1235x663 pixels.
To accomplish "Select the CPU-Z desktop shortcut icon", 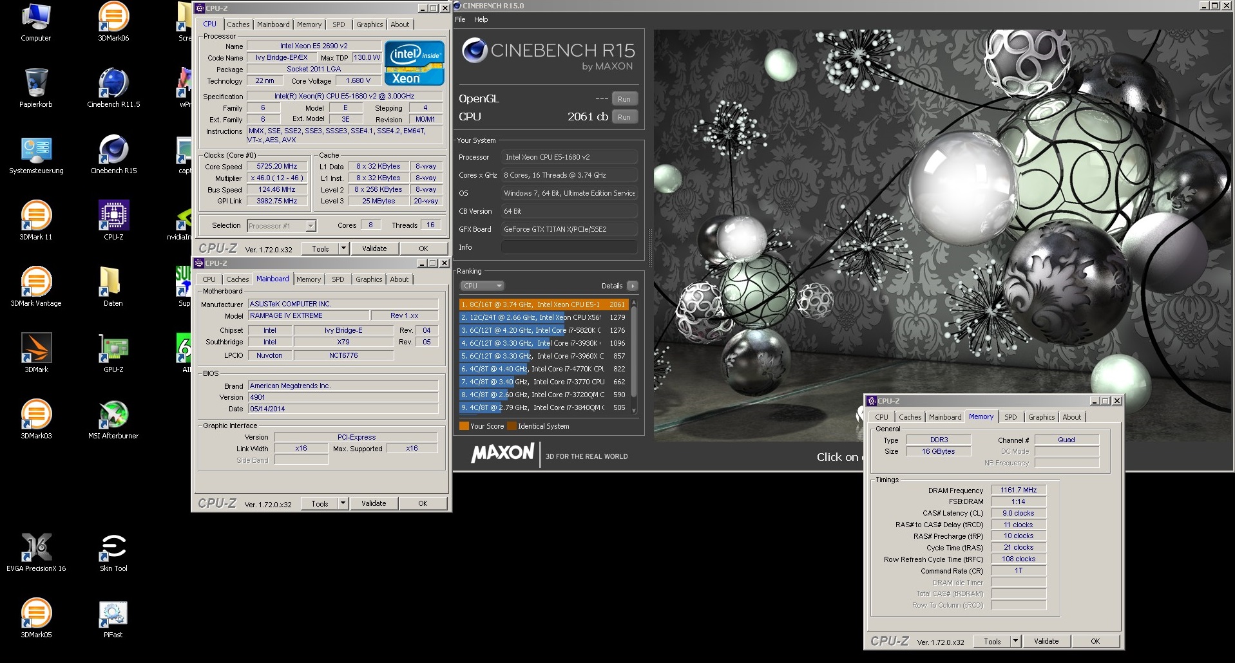I will click(113, 221).
